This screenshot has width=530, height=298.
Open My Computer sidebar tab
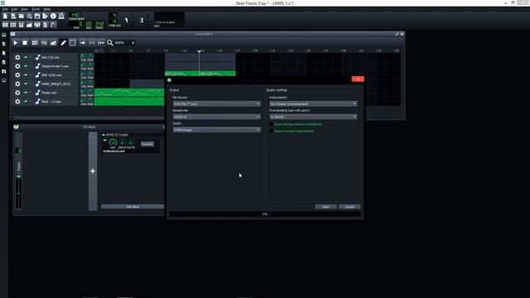(3, 80)
